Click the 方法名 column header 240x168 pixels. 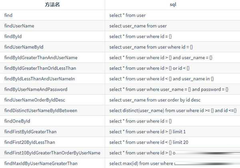pos(52,5)
